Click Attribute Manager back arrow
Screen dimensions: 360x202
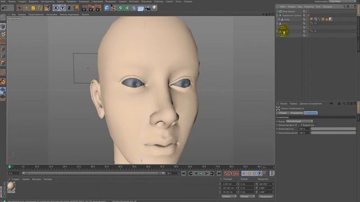tap(331, 103)
